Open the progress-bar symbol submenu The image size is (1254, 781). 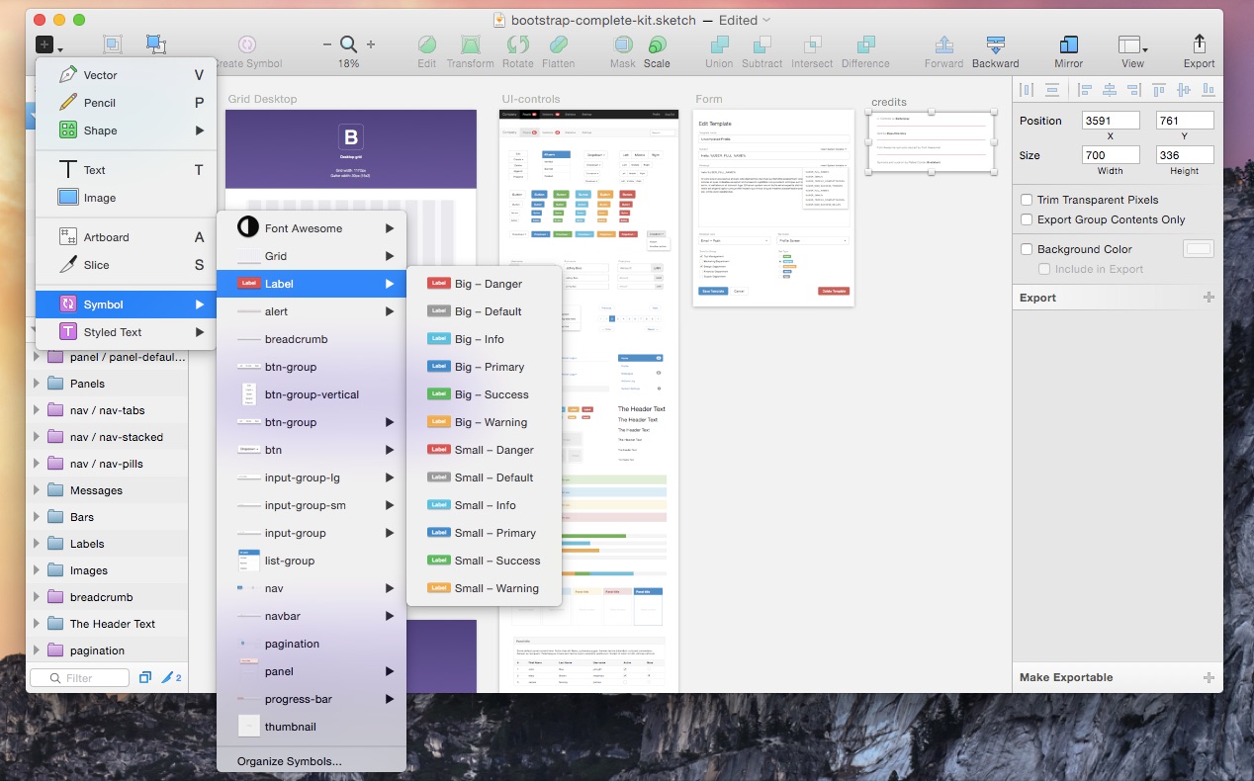click(312, 699)
